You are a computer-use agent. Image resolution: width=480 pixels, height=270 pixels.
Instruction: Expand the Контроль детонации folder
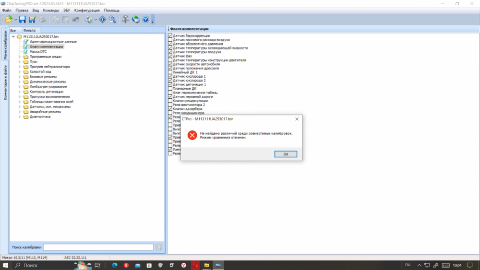coord(20,92)
